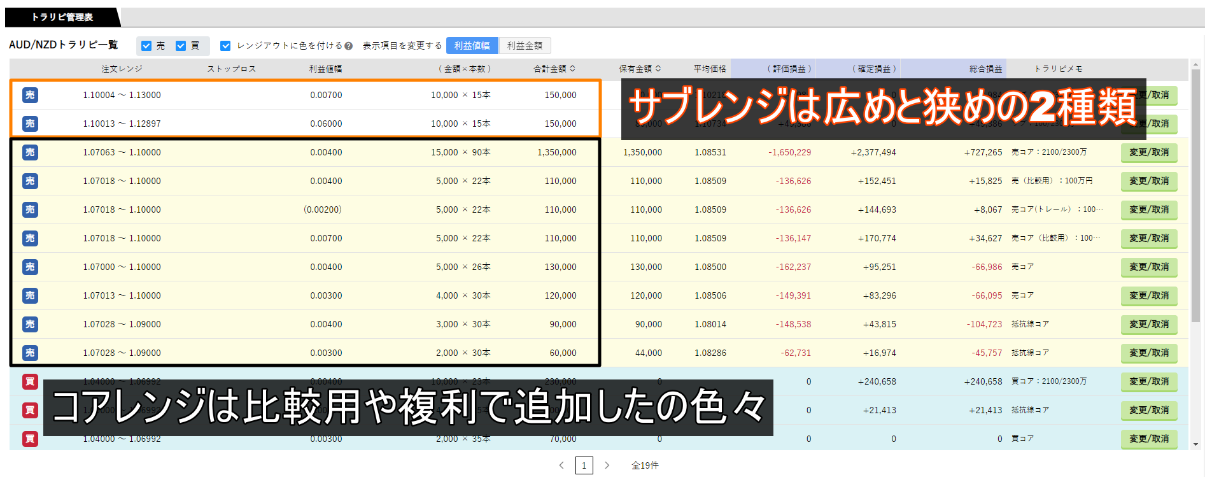The width and height of the screenshot is (1205, 482).
Task: Go to the previous page arrow
Action: (561, 465)
